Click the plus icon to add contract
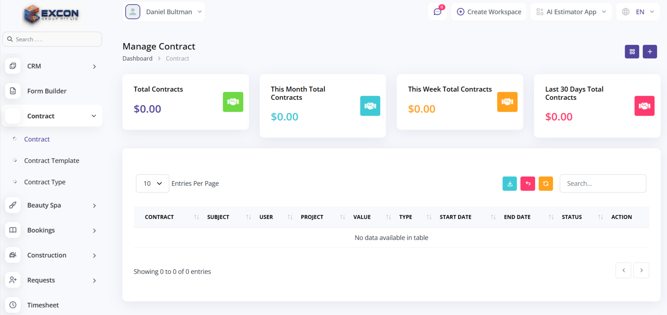 coord(649,52)
